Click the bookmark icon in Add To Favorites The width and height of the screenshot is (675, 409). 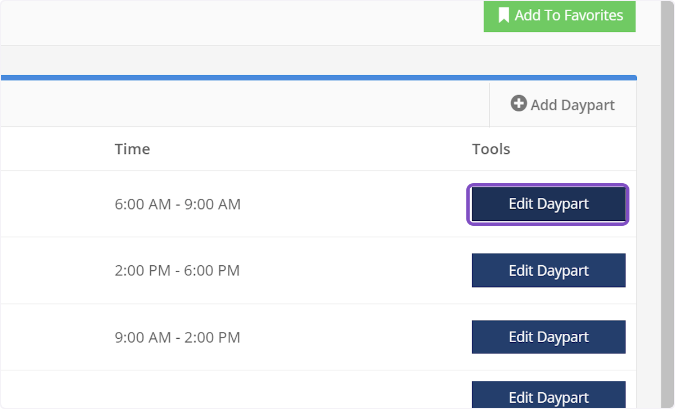[x=503, y=15]
